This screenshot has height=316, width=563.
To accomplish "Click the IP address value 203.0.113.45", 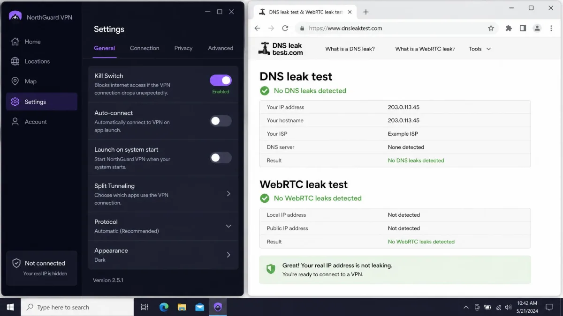I will coord(403,107).
